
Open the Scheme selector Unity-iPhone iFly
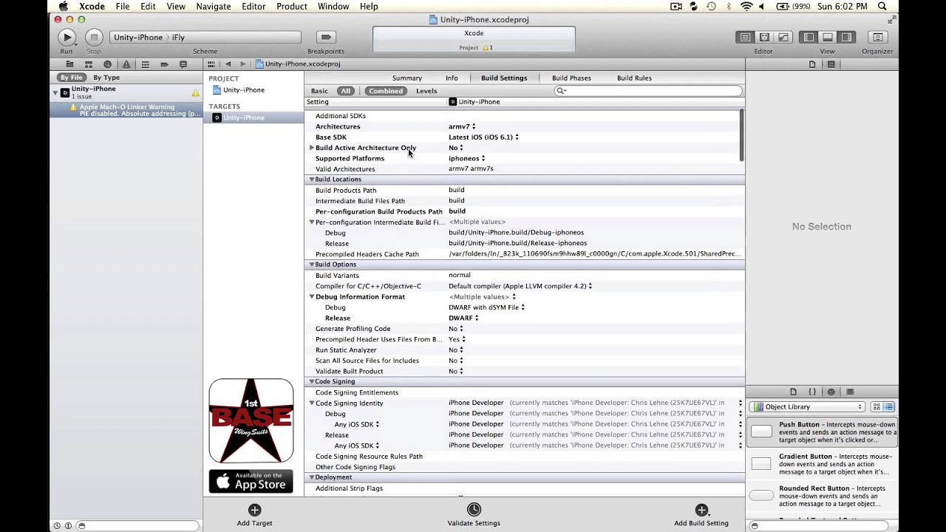(x=205, y=37)
